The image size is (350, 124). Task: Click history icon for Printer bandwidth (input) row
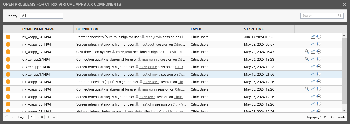[x=319, y=81]
